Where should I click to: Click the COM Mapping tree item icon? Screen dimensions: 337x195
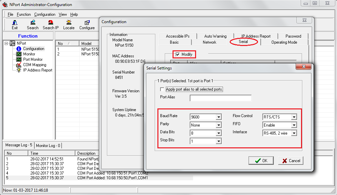[x=19, y=65]
